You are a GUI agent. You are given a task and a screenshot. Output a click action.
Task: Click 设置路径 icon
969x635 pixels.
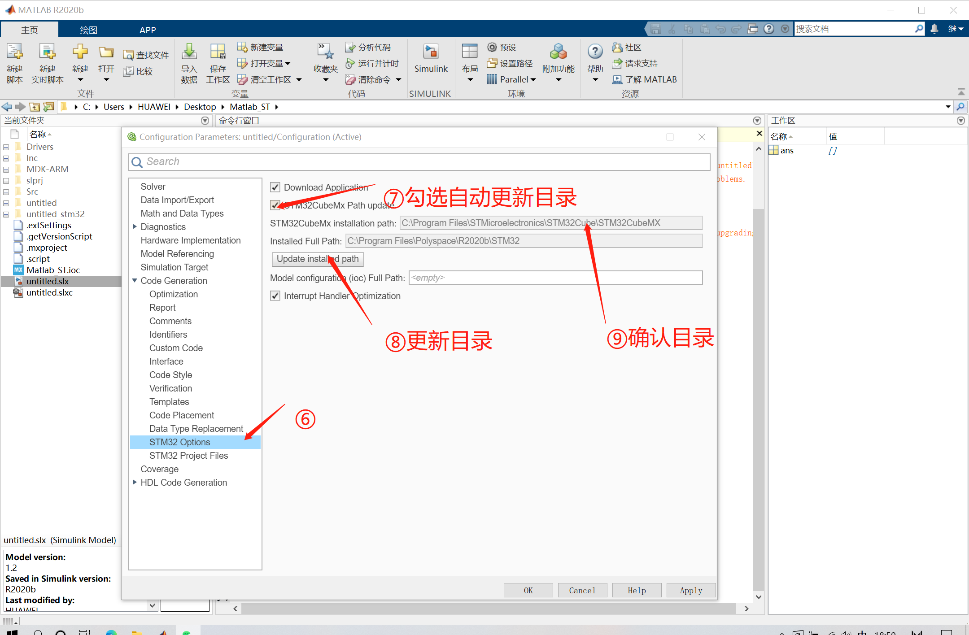click(x=492, y=63)
